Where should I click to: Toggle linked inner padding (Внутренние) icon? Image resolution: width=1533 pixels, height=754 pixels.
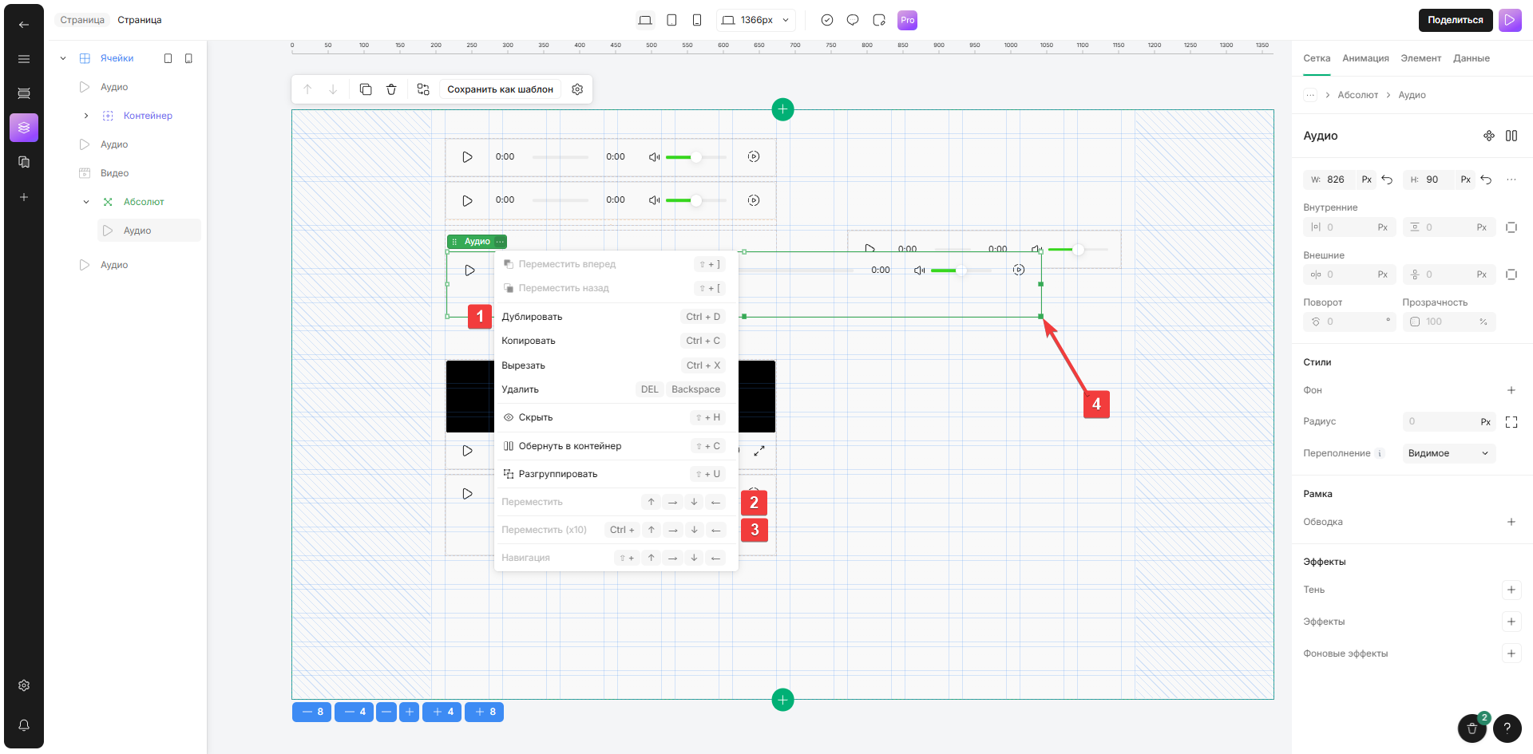(1511, 227)
